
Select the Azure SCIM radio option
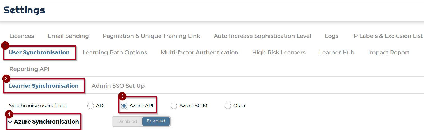click(174, 106)
